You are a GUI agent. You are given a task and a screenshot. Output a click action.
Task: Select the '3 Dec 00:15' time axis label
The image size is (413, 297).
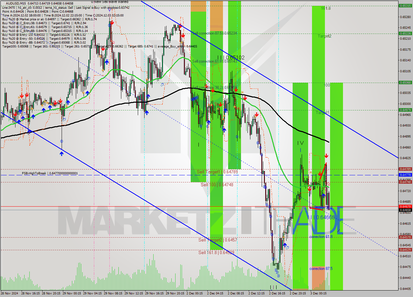(x=318, y=293)
